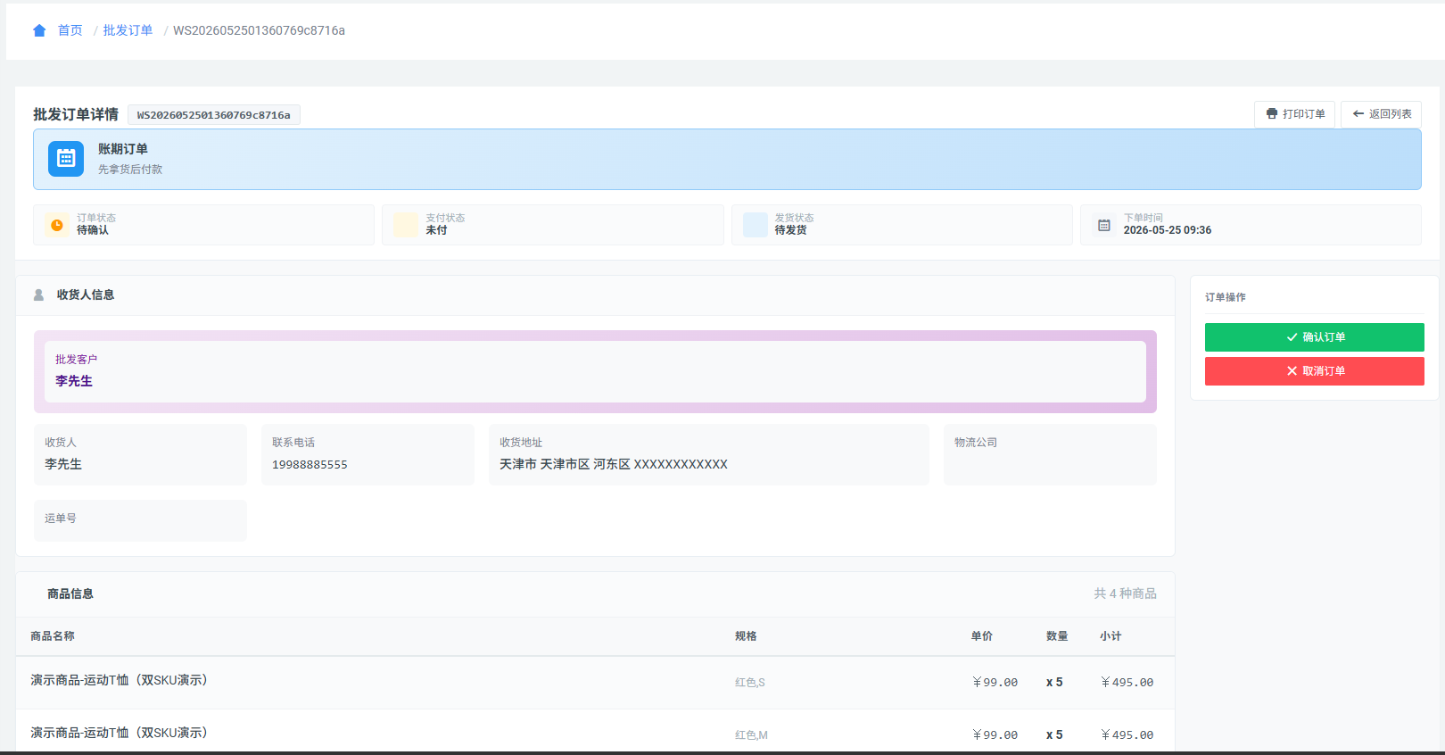Click spec 红色,S cell
The image size is (1445, 755).
(x=750, y=683)
